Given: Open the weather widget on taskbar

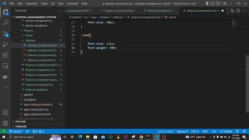Looking at the screenshot, I should click(195, 137).
